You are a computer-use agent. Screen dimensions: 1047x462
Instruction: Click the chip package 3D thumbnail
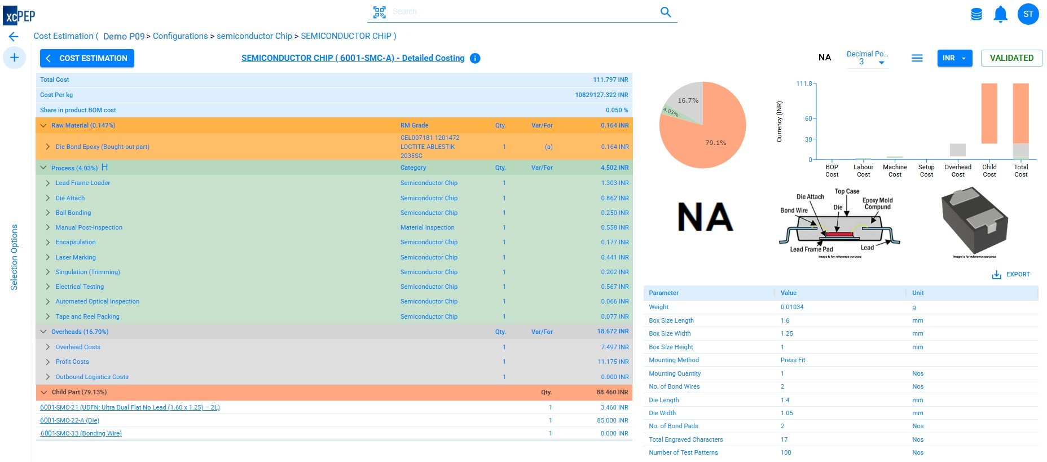(974, 222)
